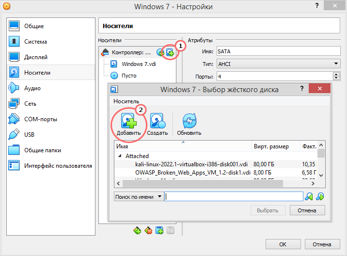Screen dimensions: 347x256
Task: Open the Общие settings section
Action: click(x=51, y=26)
